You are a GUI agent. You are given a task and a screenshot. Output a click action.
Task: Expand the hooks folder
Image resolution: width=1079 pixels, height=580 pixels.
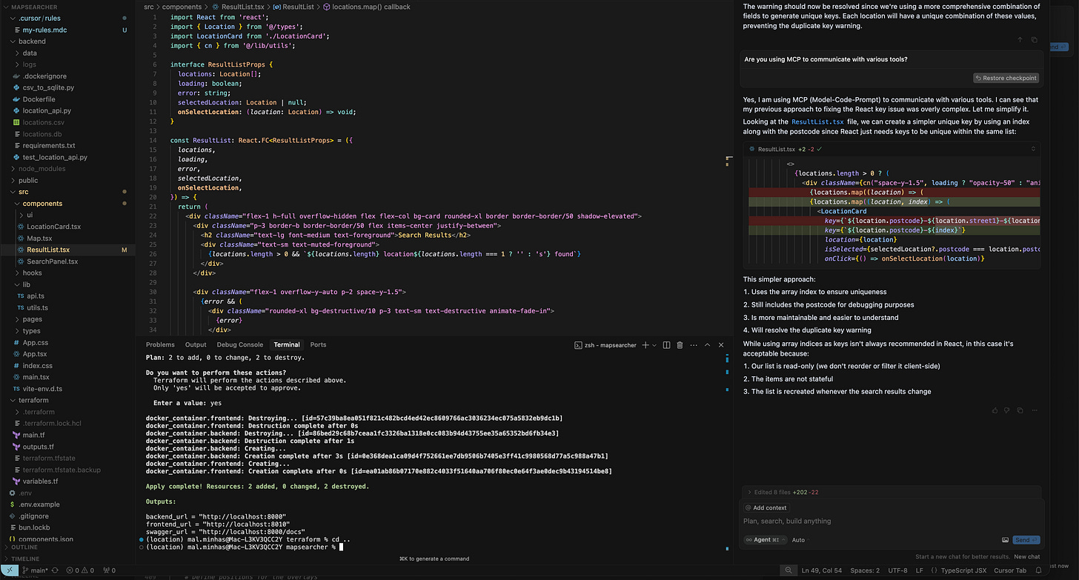(32, 273)
